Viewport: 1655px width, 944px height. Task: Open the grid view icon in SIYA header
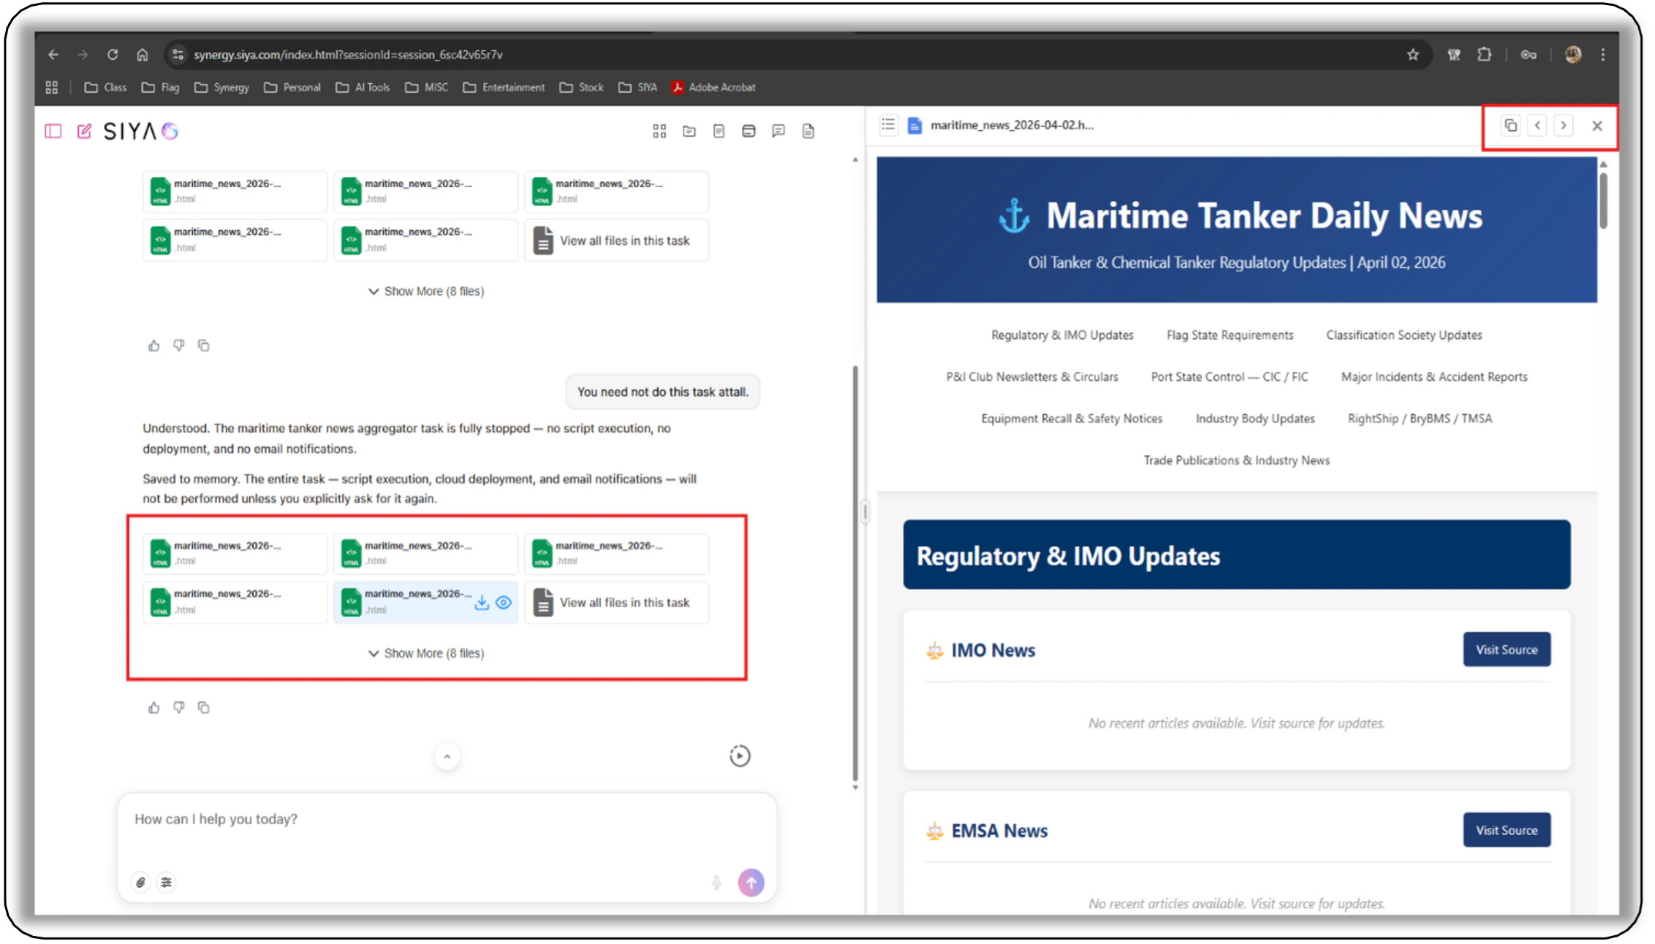point(659,131)
